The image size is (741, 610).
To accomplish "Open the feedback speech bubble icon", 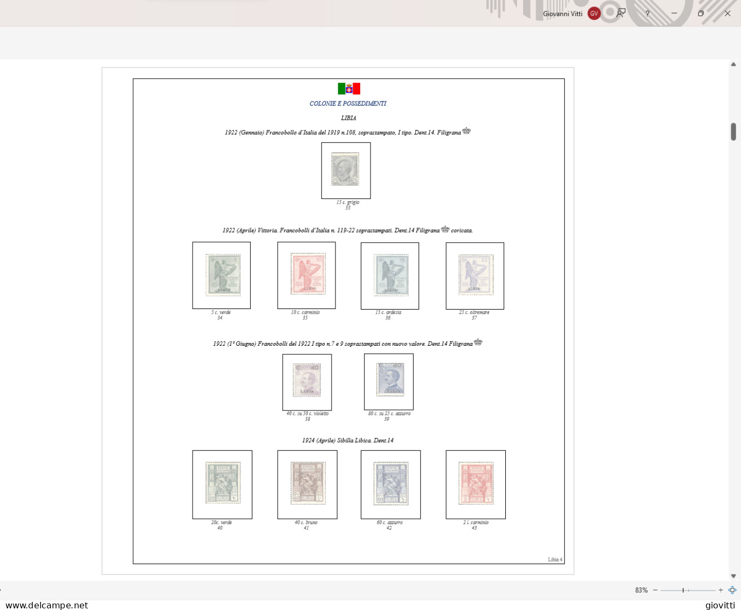I will (x=621, y=13).
